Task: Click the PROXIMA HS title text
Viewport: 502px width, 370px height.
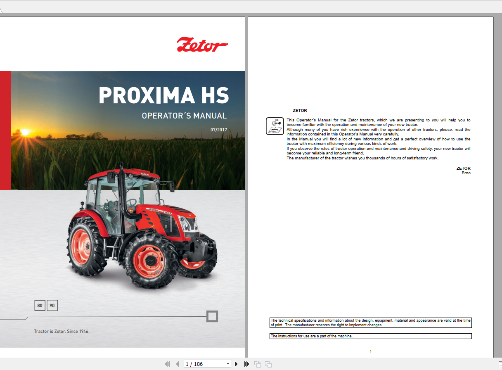Action: pos(163,95)
